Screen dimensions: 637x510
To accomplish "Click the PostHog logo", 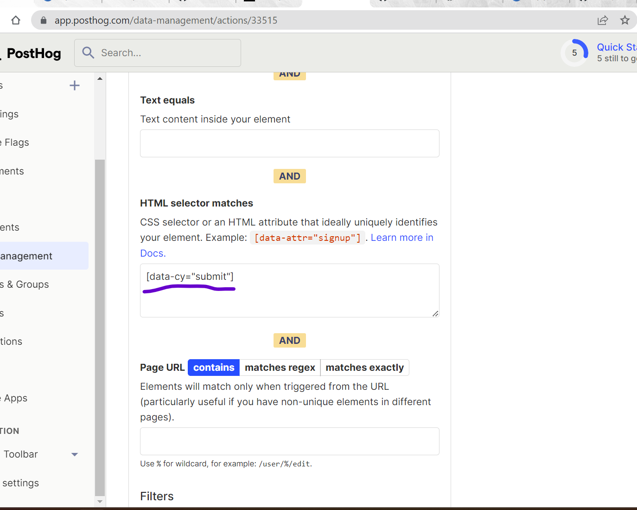I will (32, 53).
